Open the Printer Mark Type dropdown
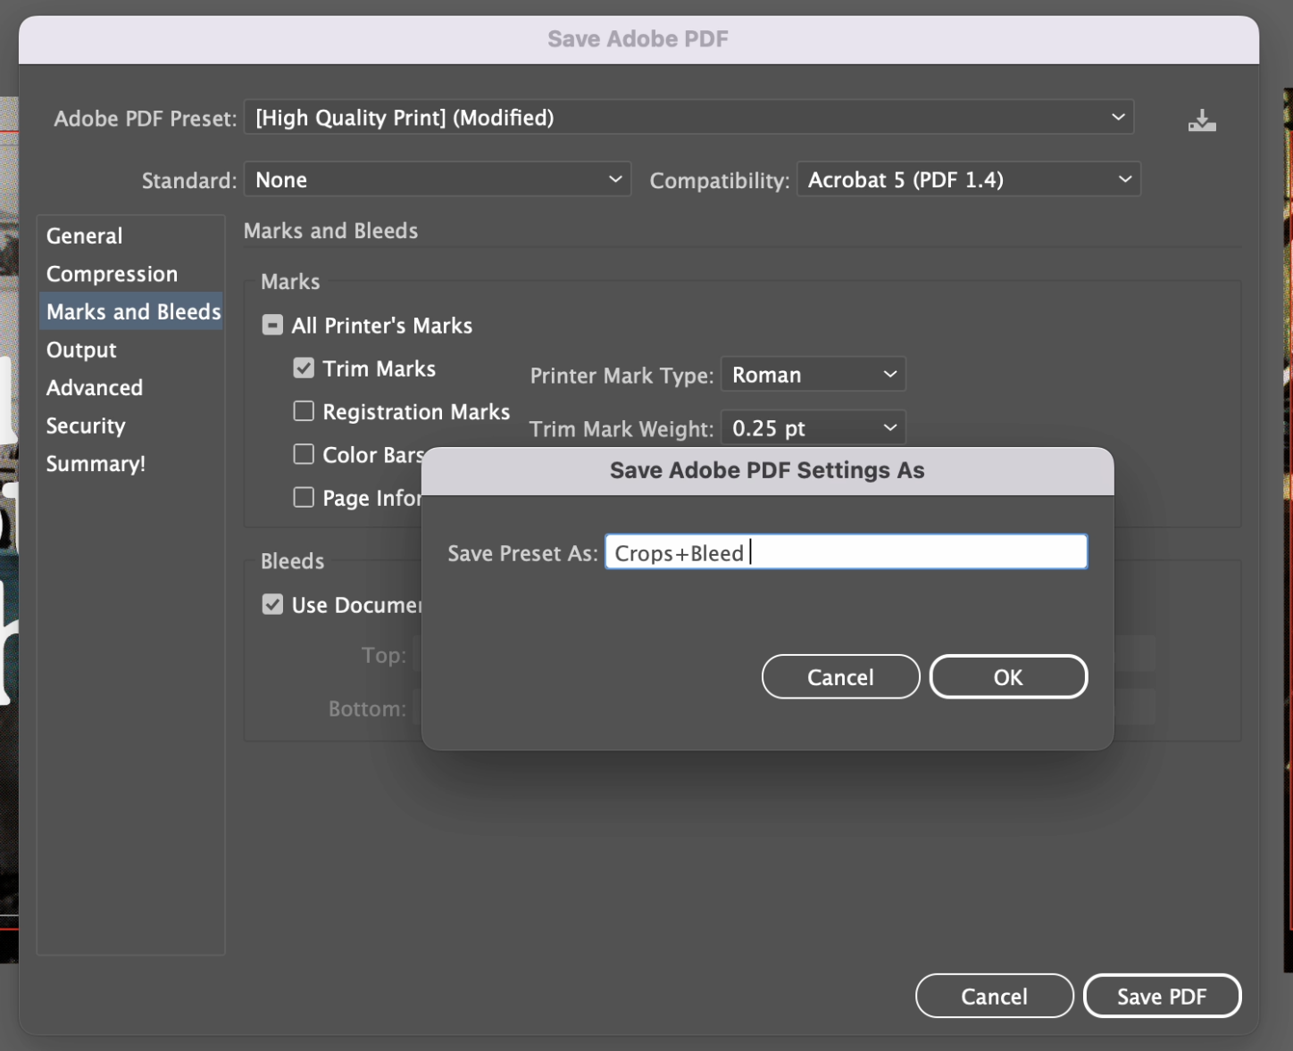 [813, 375]
